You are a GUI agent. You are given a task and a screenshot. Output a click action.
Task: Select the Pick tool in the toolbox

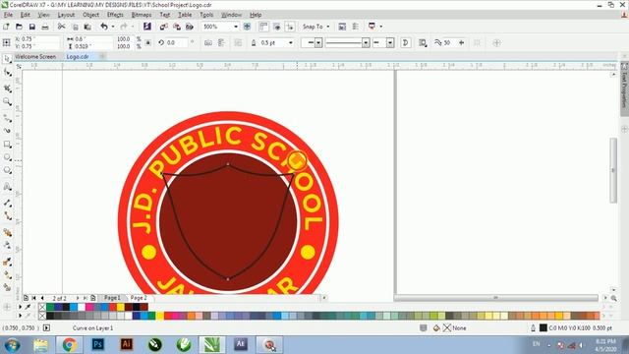click(x=7, y=59)
